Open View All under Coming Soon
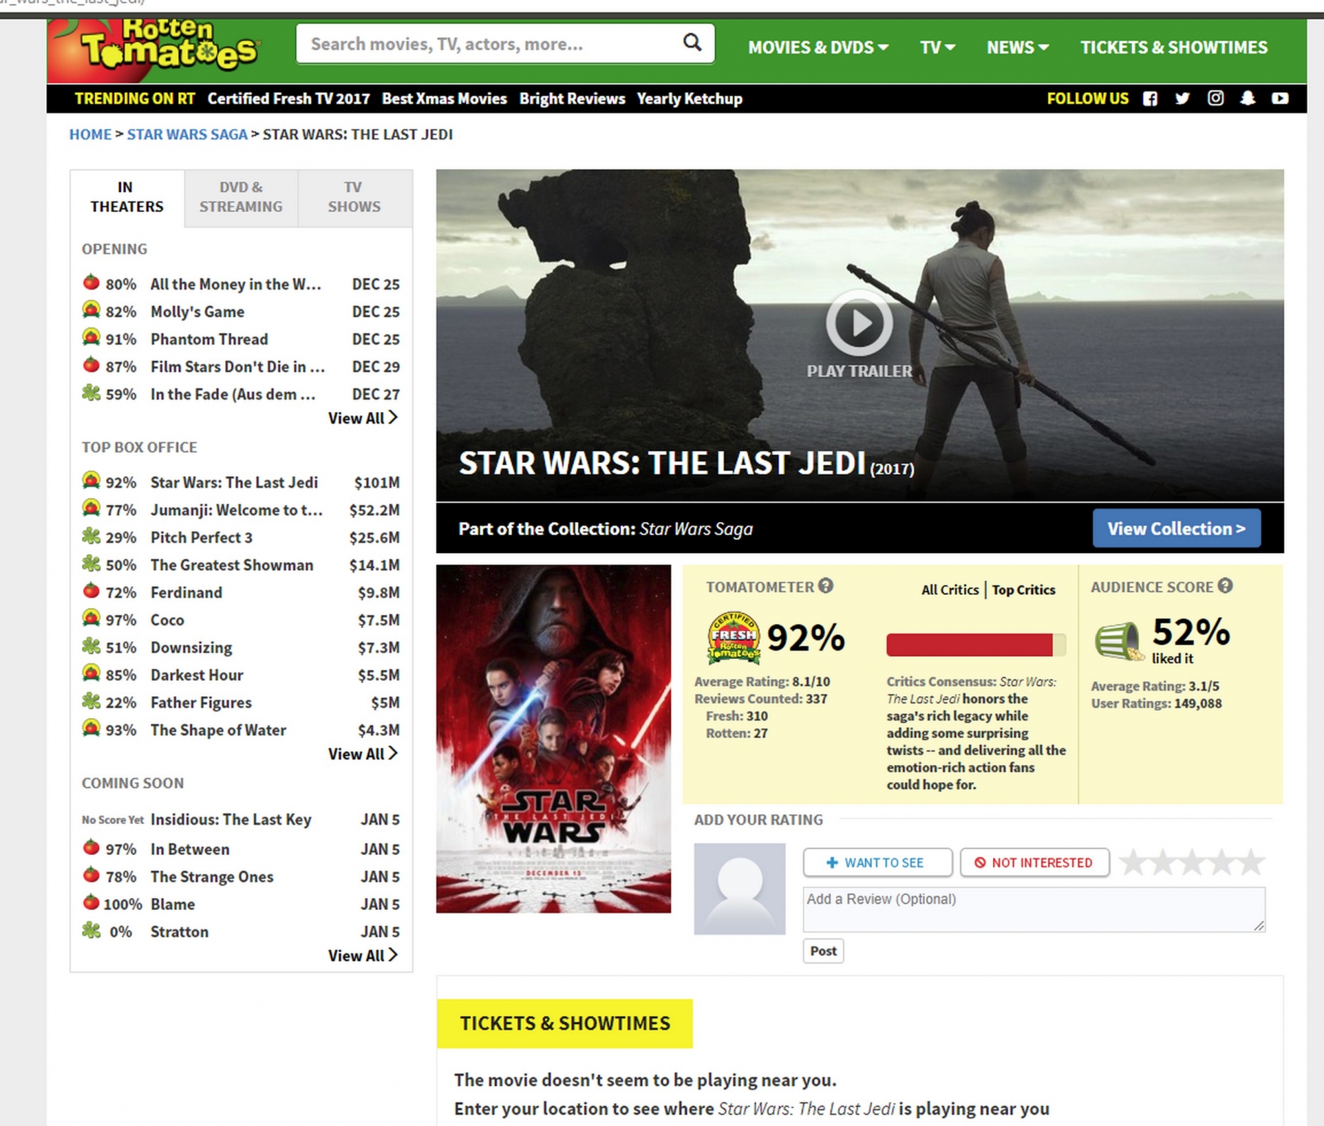The image size is (1324, 1126). click(x=363, y=956)
